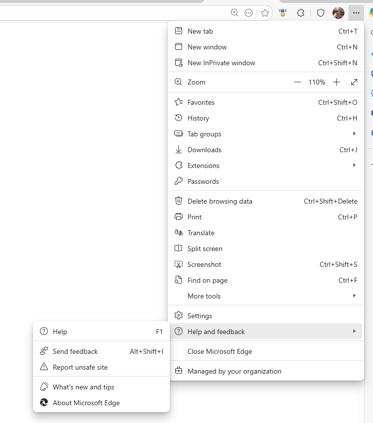373x423 pixels.
Task: Select About Microsoft Edge
Action: tap(101, 403)
